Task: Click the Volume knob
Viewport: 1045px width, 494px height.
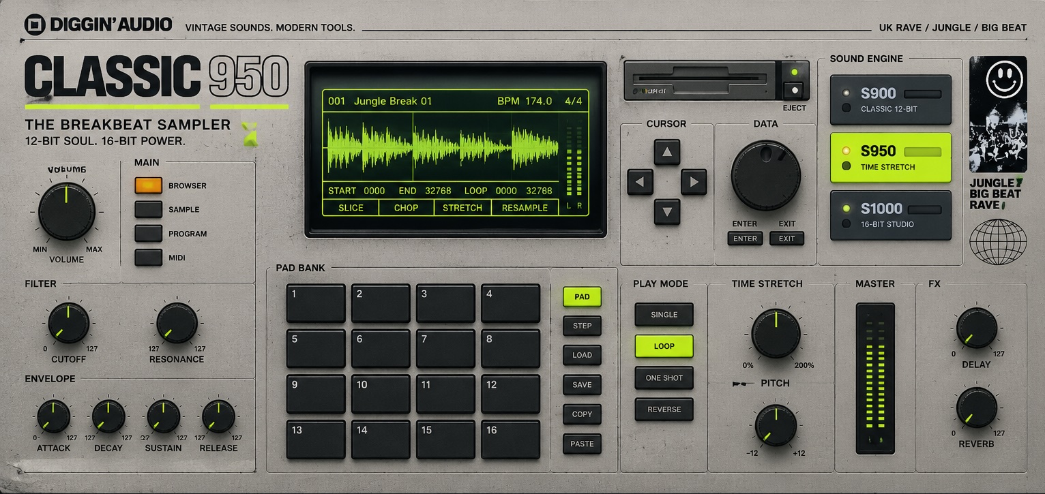Action: [x=66, y=211]
